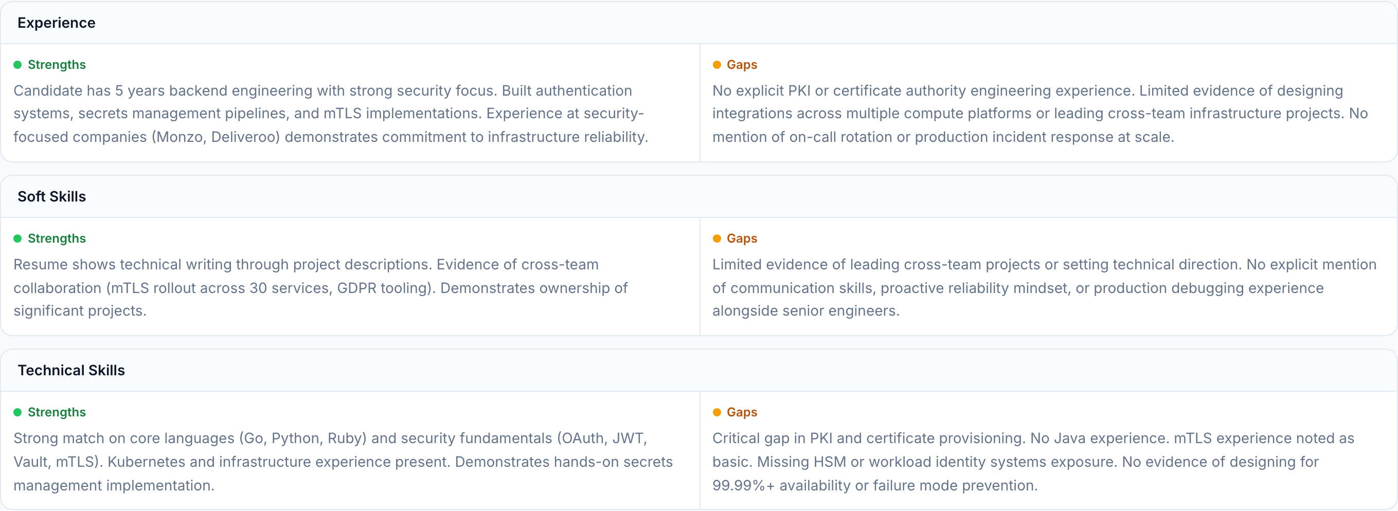Image resolution: width=1398 pixels, height=511 pixels.
Task: Click the Strengths label under Experience
Action: [57, 65]
